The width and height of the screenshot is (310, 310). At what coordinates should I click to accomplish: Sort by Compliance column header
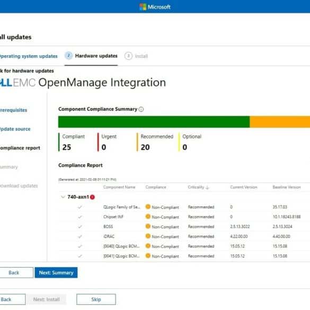pos(156,187)
